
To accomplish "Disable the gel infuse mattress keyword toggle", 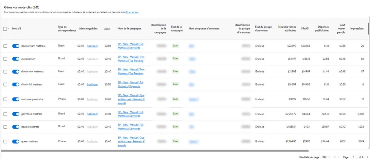I will 16,114.
